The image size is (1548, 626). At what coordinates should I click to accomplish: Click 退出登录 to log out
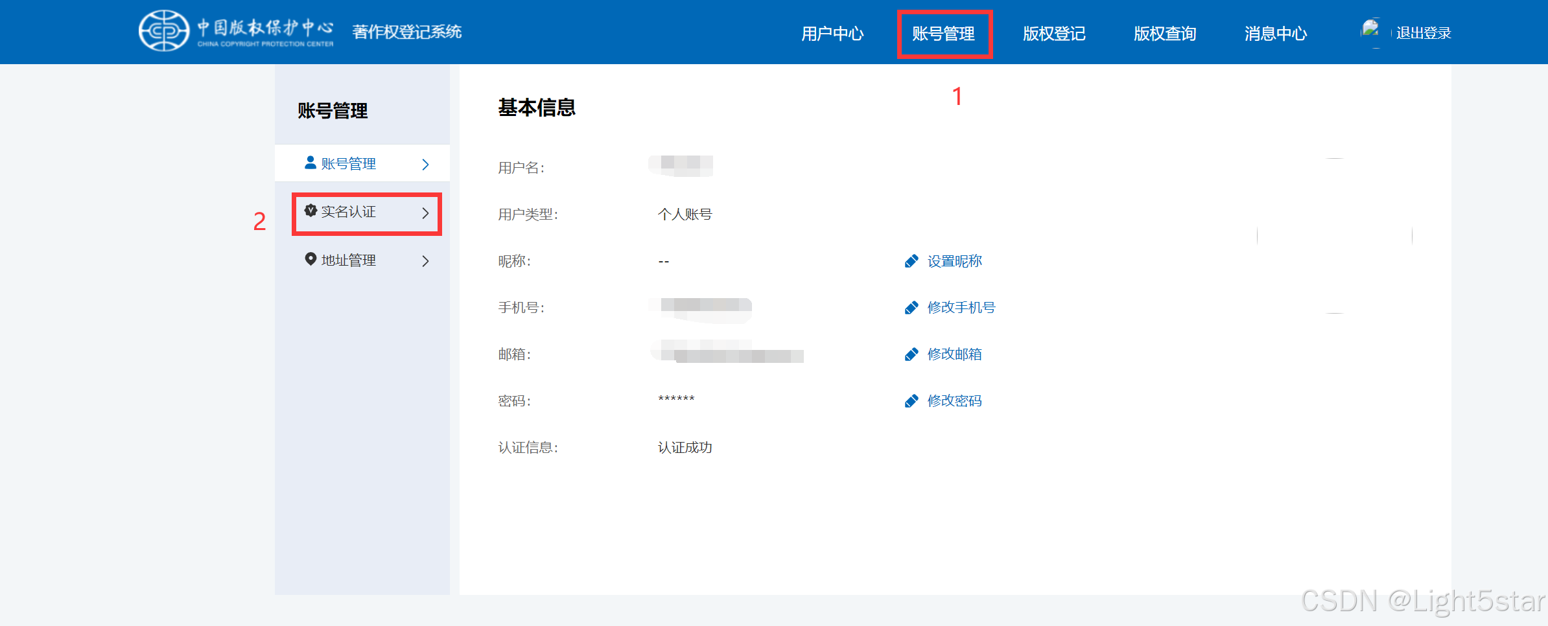coord(1424,33)
